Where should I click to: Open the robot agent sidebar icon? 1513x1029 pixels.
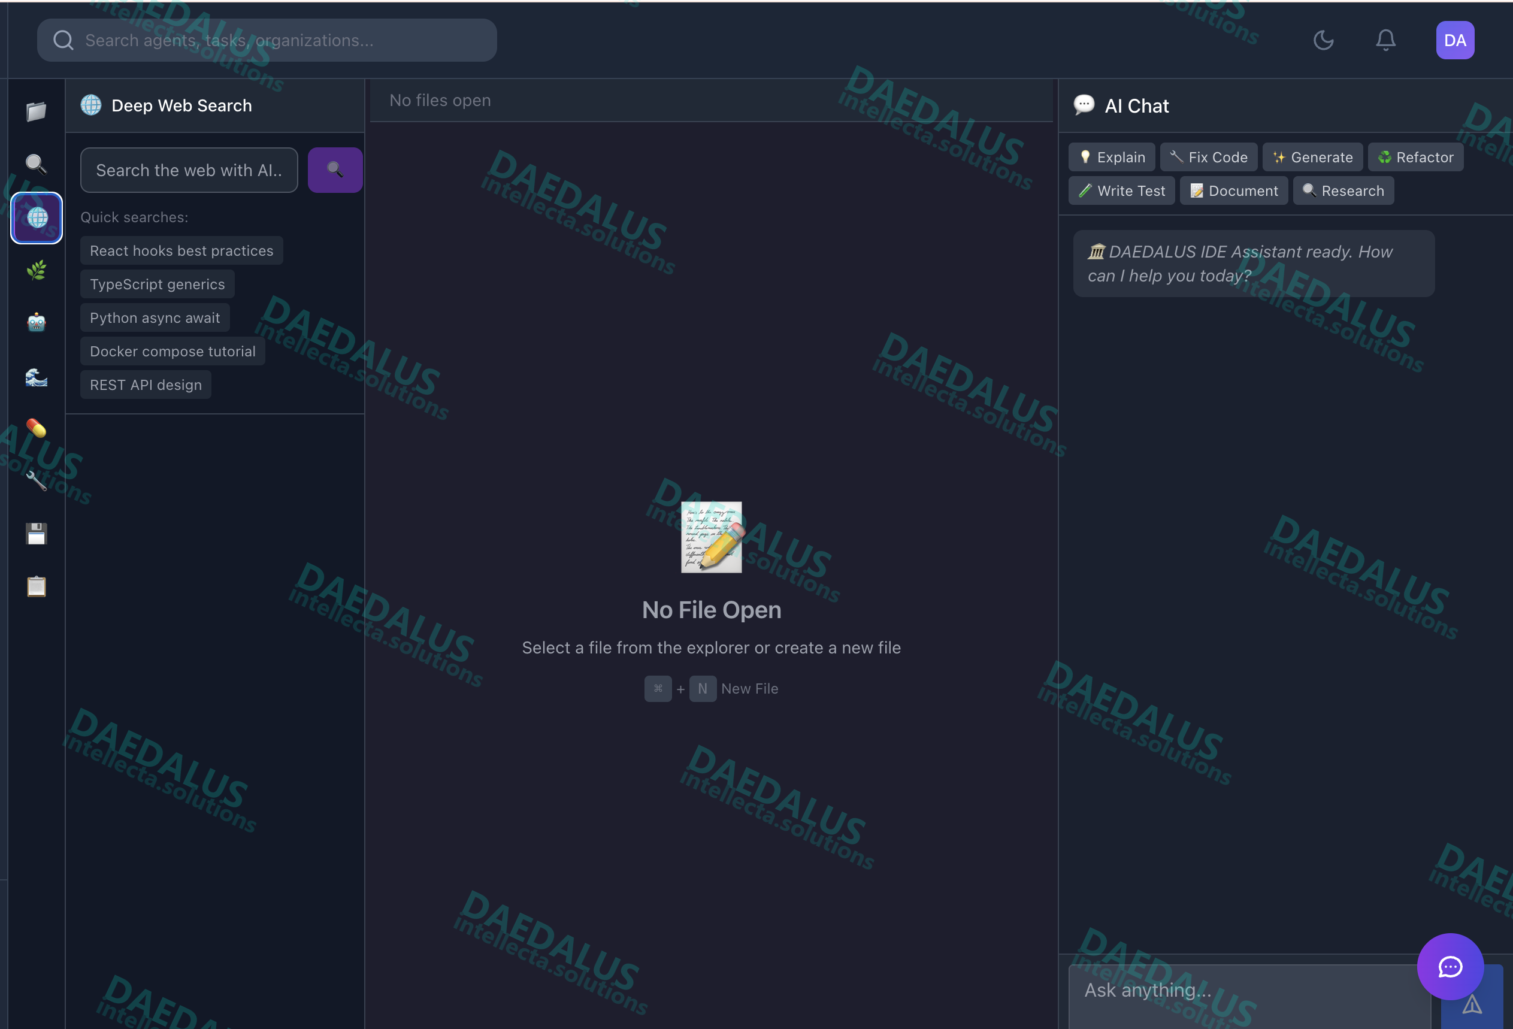pyautogui.click(x=37, y=323)
